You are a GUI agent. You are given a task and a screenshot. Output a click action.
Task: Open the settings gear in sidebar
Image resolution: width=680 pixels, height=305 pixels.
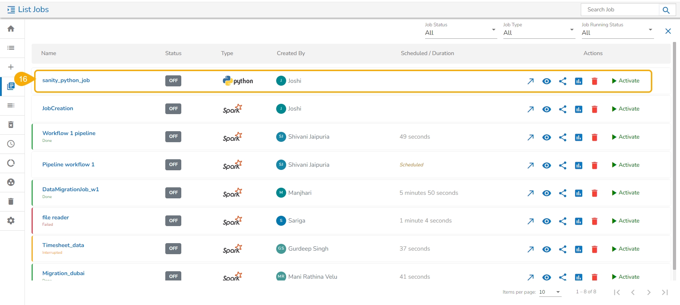(x=11, y=221)
